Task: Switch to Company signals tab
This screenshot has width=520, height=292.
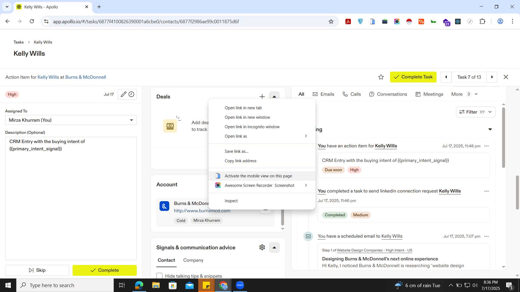Action: [x=193, y=260]
